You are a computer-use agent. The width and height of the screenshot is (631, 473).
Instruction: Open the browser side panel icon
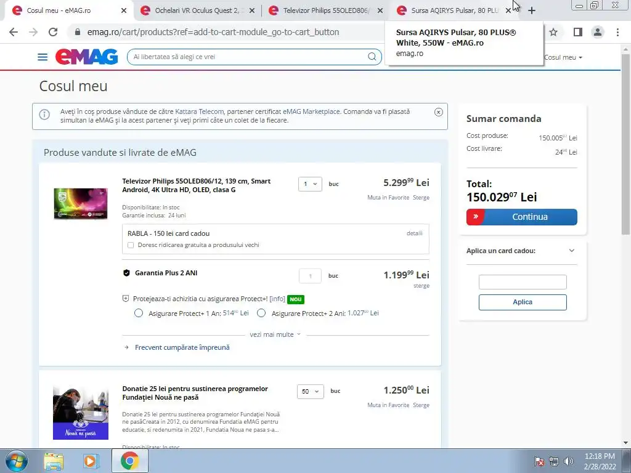tap(578, 32)
